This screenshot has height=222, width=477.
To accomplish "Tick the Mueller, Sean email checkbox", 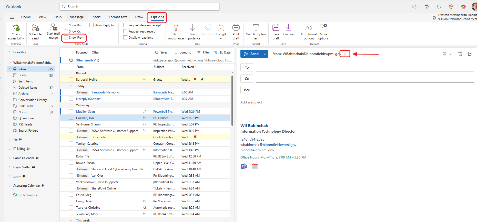I will point(71,111).
